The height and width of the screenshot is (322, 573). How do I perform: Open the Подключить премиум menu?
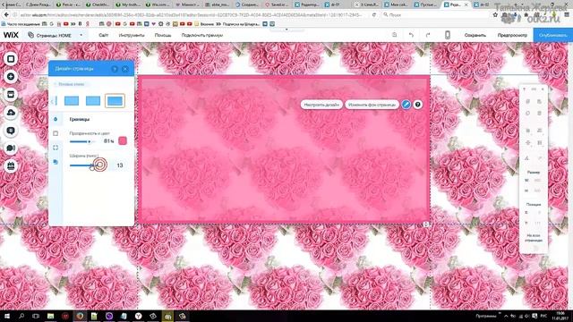(x=202, y=36)
